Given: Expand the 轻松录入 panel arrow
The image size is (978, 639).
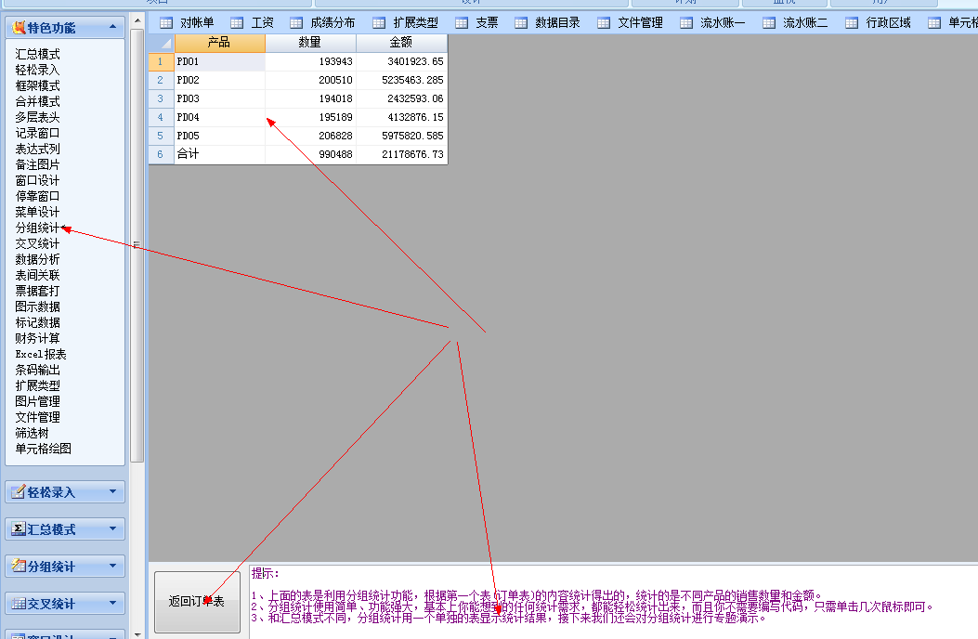Looking at the screenshot, I should (x=113, y=491).
